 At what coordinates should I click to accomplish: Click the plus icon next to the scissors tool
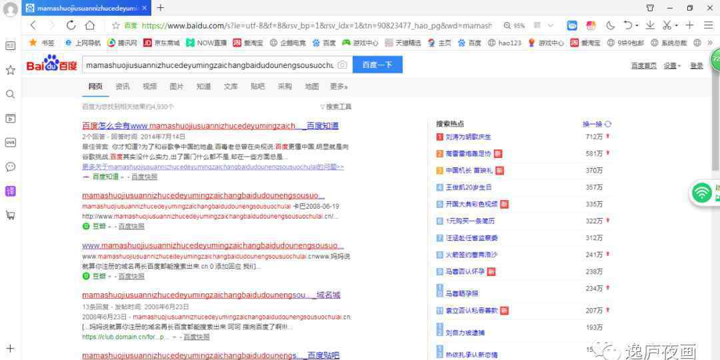point(690,25)
